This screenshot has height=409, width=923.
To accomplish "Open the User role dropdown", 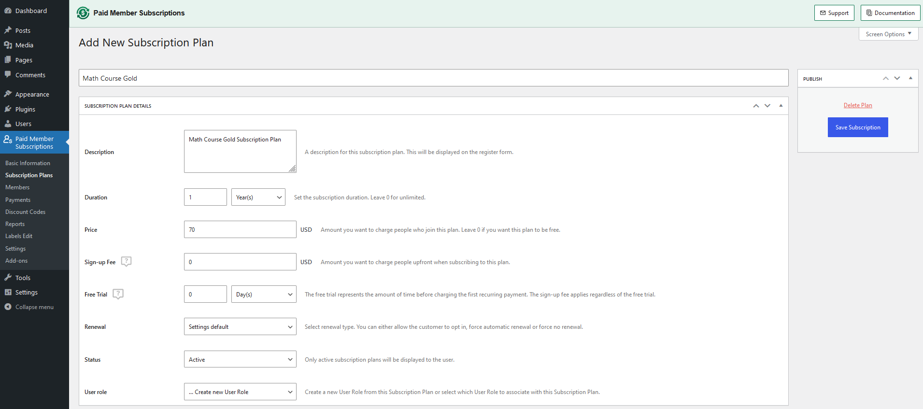I will [x=240, y=392].
